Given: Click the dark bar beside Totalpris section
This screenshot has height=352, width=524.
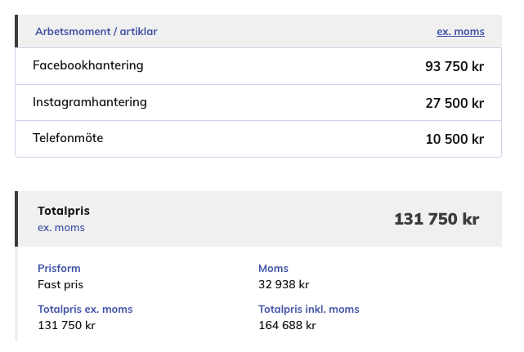Looking at the screenshot, I should [x=16, y=219].
